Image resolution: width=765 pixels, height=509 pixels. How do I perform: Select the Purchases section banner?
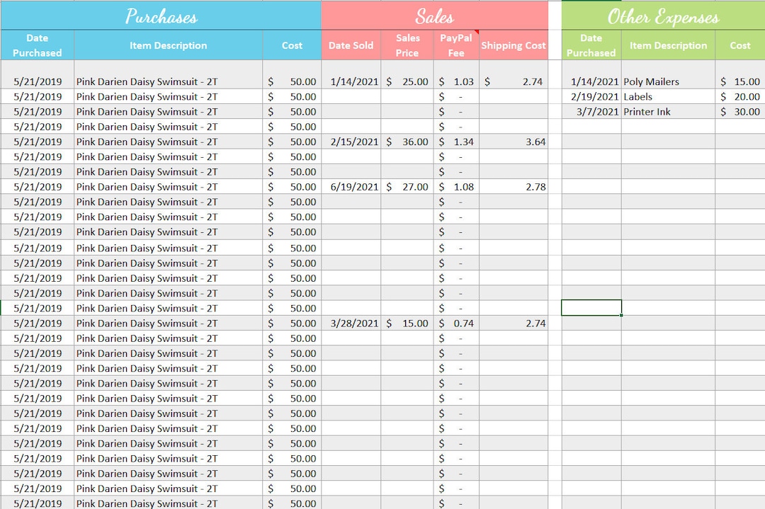coord(161,15)
